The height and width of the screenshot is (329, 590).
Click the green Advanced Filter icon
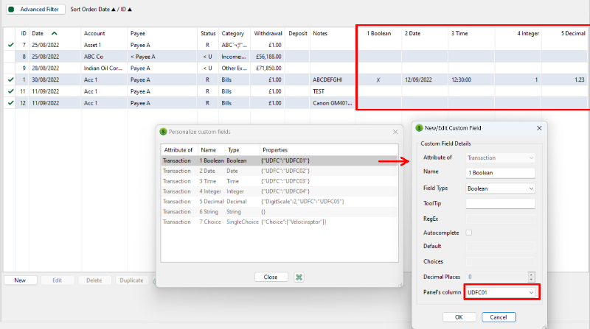click(x=11, y=10)
